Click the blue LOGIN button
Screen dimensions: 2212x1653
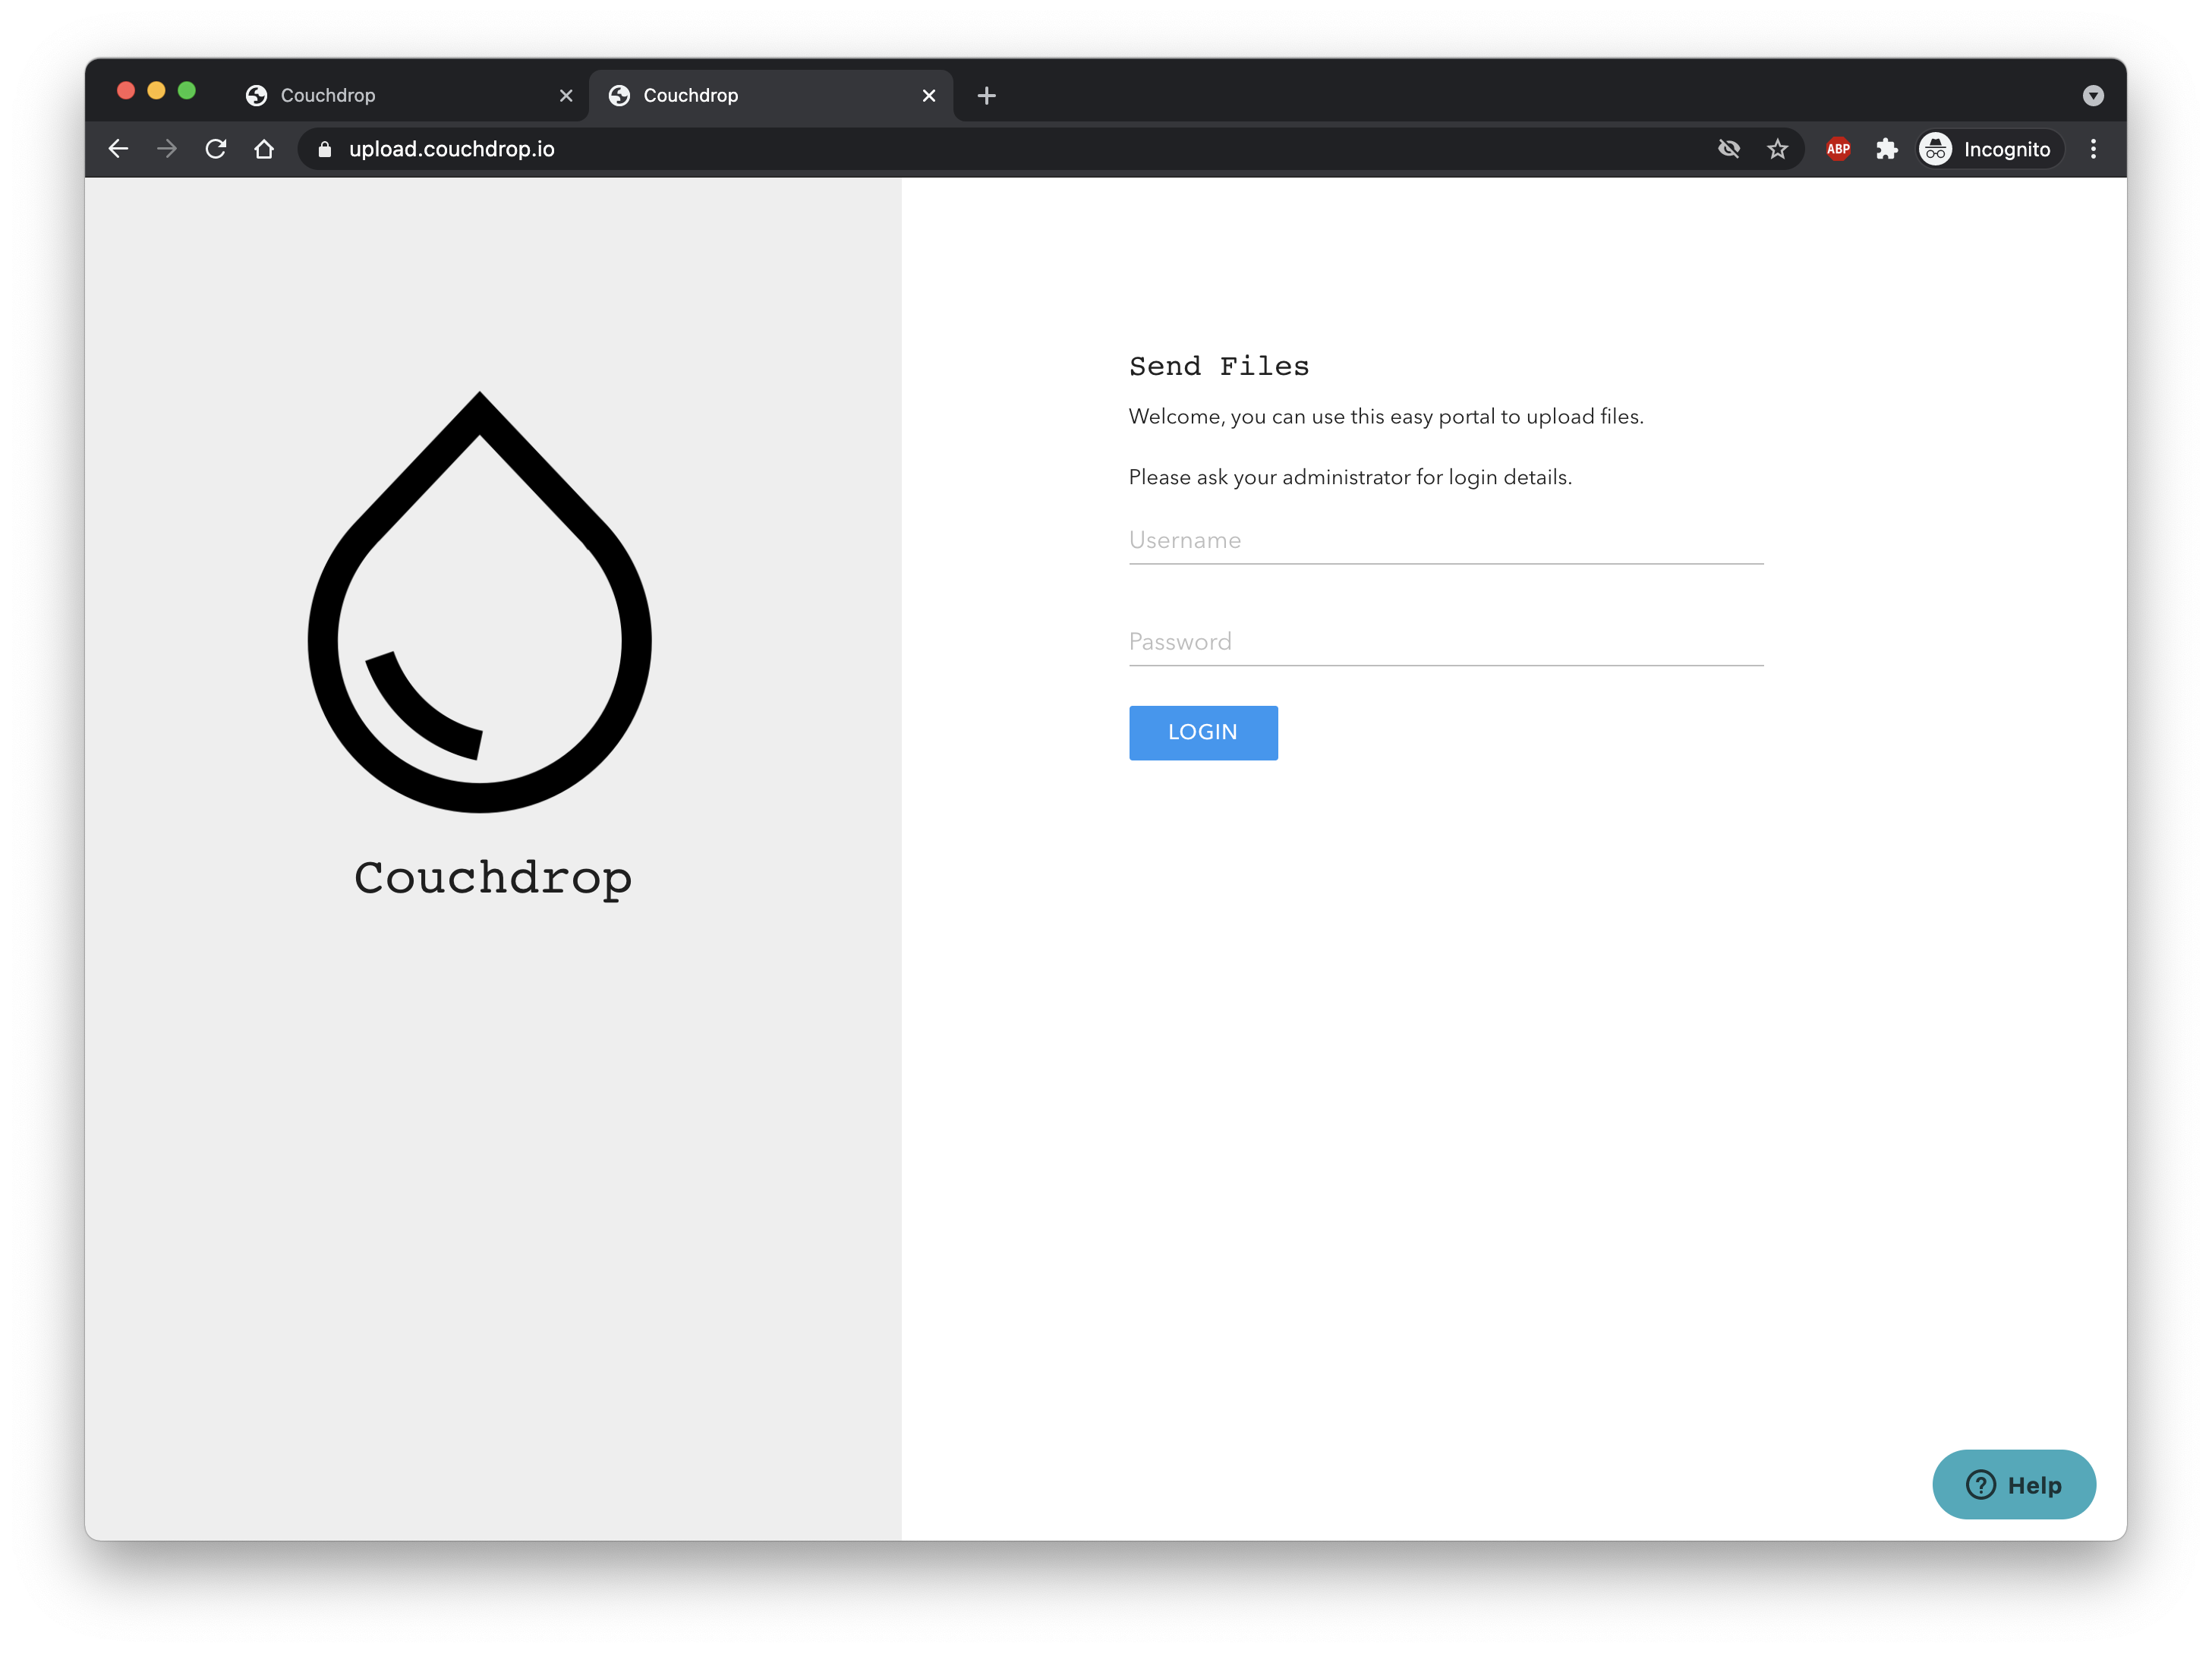coord(1203,733)
